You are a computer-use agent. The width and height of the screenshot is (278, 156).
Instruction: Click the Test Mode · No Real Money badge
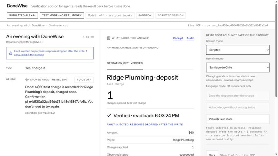click(62, 15)
